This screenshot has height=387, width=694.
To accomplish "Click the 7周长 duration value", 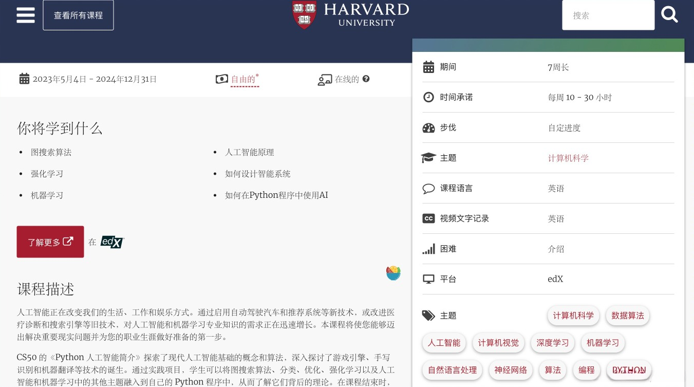I will 558,67.
